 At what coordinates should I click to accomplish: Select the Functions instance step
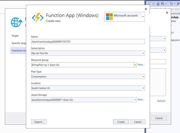coord(19,50)
